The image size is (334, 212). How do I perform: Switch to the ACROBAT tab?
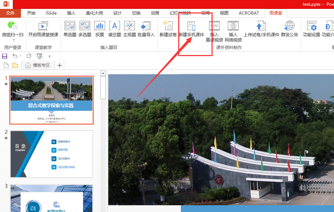(x=249, y=13)
